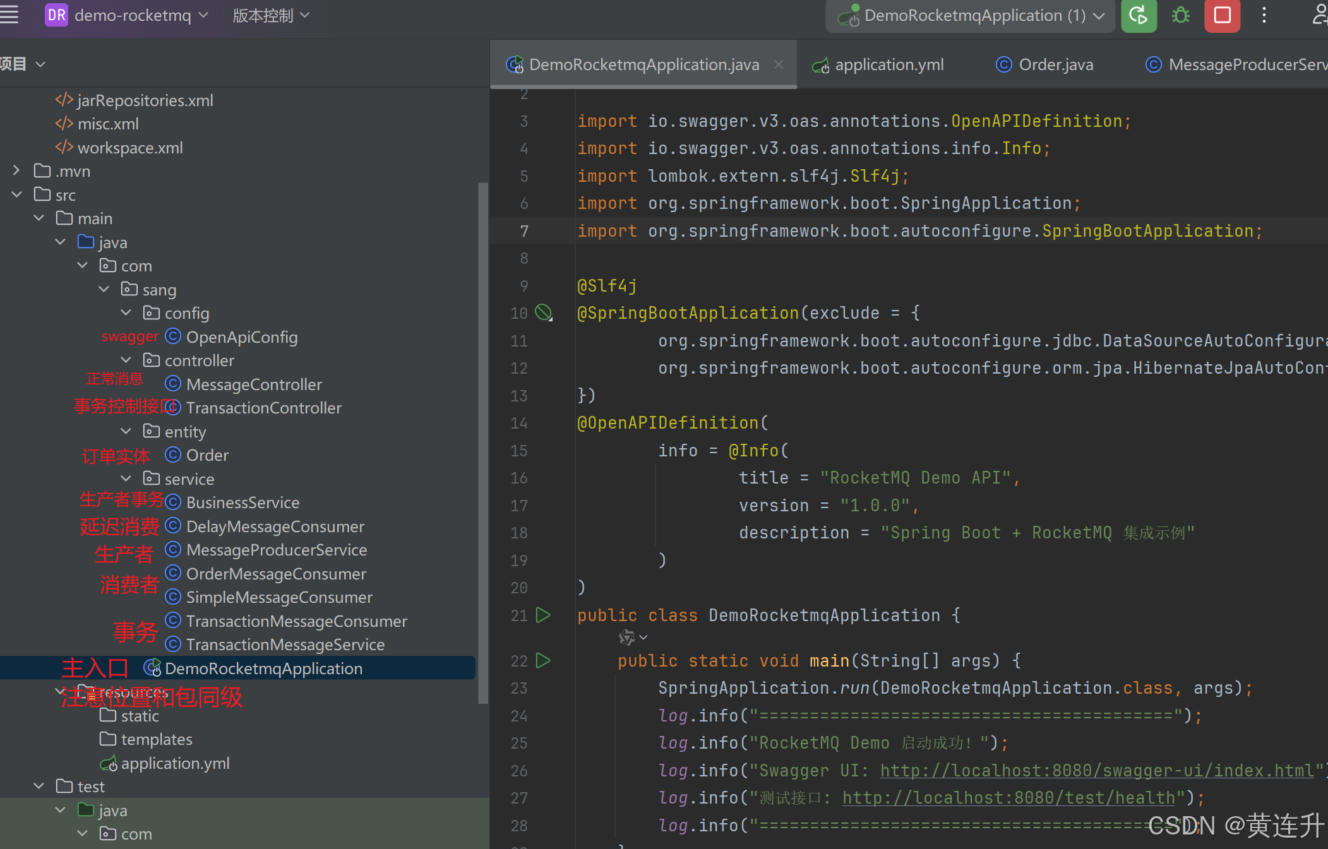Open misc.xml in the tree
This screenshot has width=1328, height=849.
108,124
